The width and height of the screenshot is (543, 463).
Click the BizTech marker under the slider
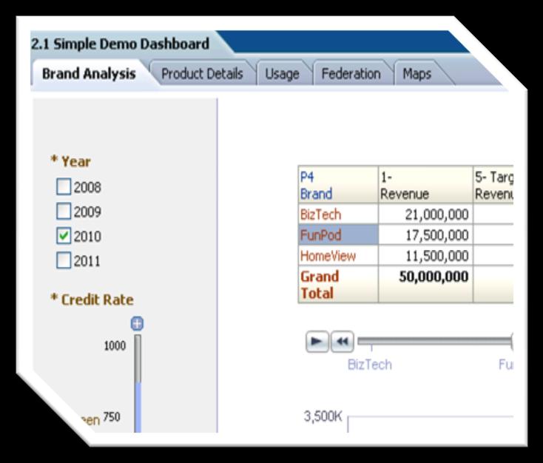(369, 365)
